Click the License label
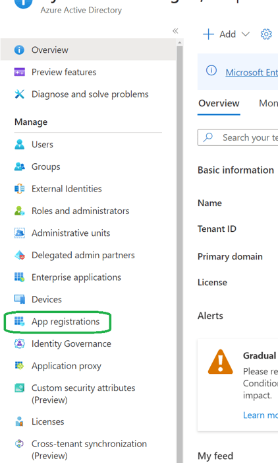 point(212,282)
